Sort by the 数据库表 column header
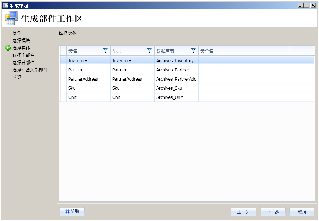 click(176, 51)
